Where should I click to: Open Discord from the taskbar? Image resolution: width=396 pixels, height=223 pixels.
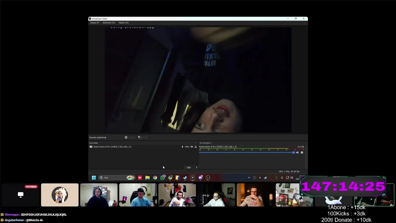200,178
